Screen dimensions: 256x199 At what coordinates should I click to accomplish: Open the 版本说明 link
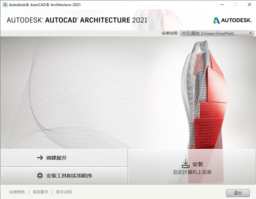pos(64,192)
